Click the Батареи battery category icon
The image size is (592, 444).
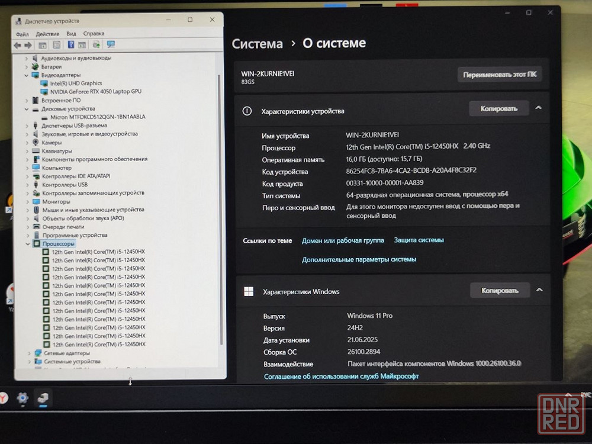36,66
